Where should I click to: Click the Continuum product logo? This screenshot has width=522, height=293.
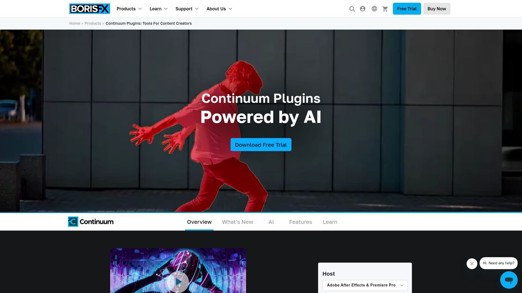click(91, 222)
